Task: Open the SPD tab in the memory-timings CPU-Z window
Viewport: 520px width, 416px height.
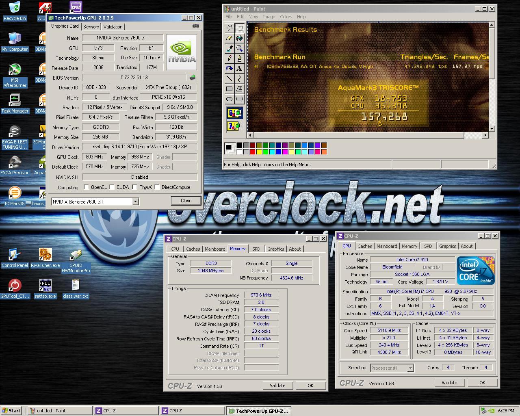Action: tap(256, 249)
